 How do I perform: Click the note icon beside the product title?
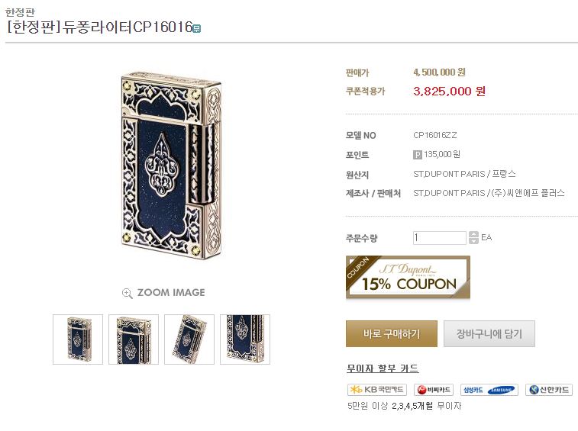pyautogui.click(x=197, y=29)
